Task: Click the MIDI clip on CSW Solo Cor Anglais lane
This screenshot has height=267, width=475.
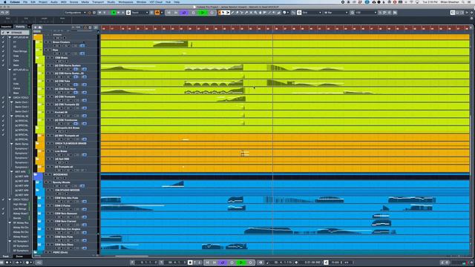Action: tap(269, 231)
